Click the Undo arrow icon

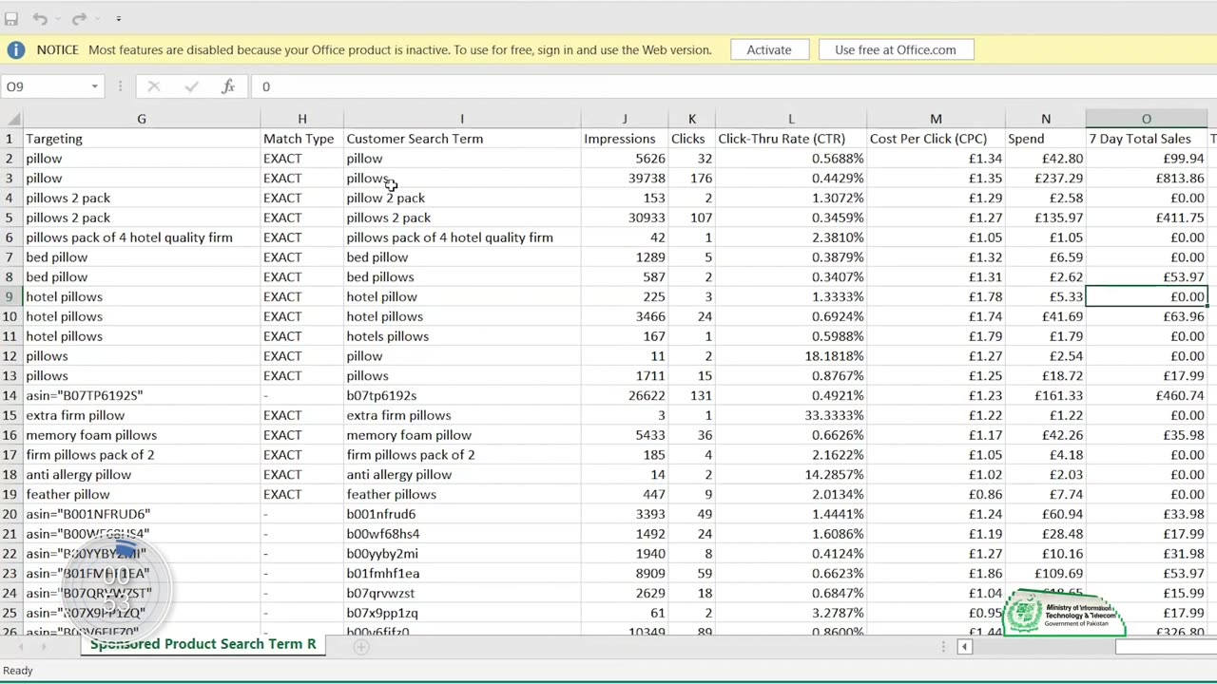click(x=40, y=18)
